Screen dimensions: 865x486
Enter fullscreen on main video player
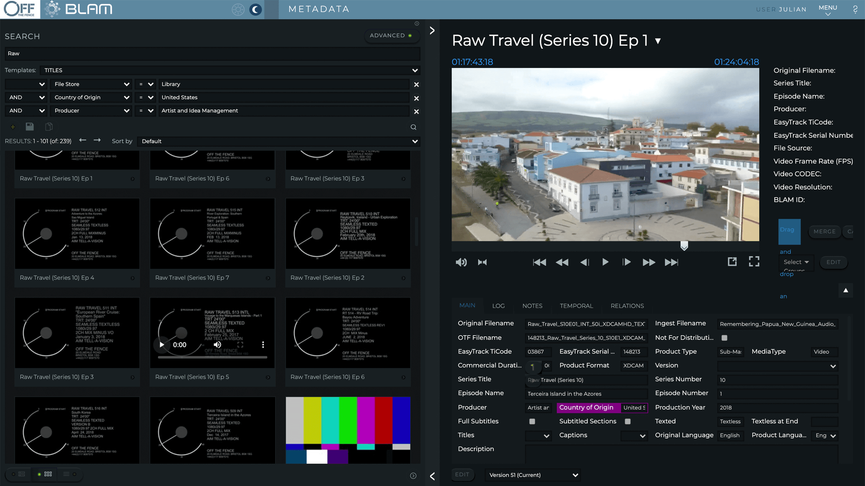click(x=754, y=261)
